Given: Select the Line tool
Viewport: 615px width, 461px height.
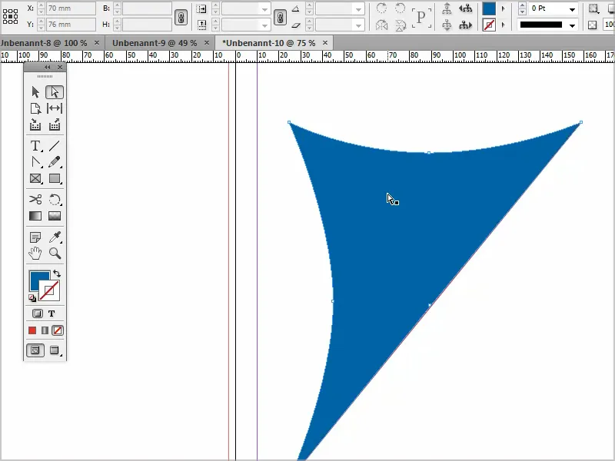Looking at the screenshot, I should [55, 146].
